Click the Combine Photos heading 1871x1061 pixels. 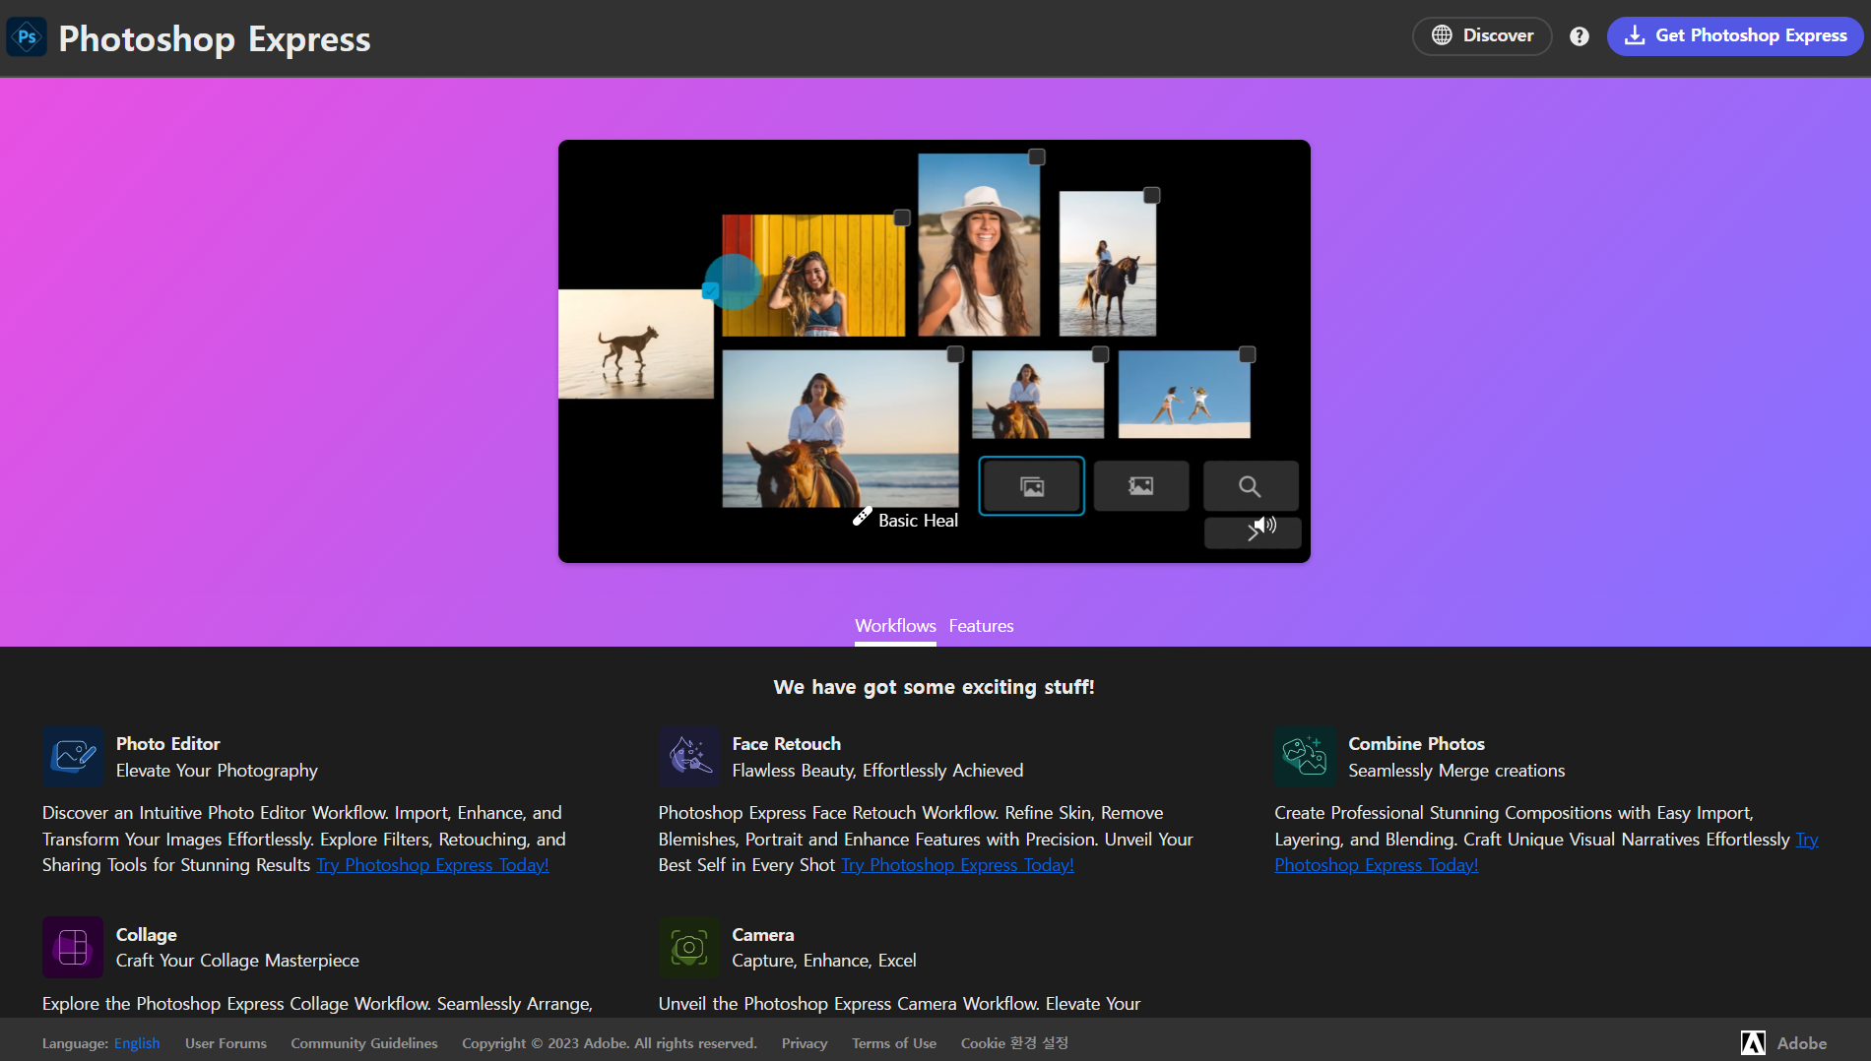coord(1416,744)
